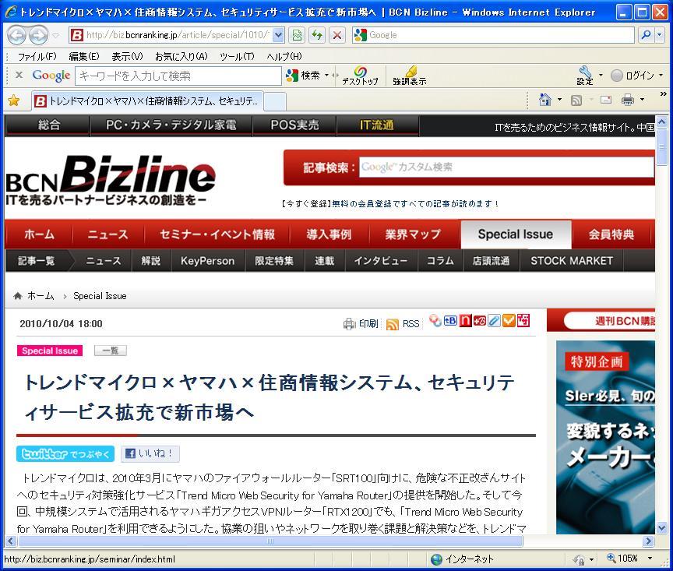
Task: Share via the red +B bookmark icon
Action: 479,321
